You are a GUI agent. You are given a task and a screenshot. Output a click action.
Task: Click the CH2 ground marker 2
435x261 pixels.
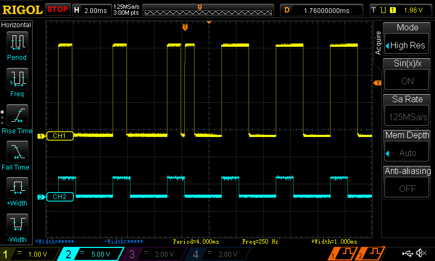[41, 197]
